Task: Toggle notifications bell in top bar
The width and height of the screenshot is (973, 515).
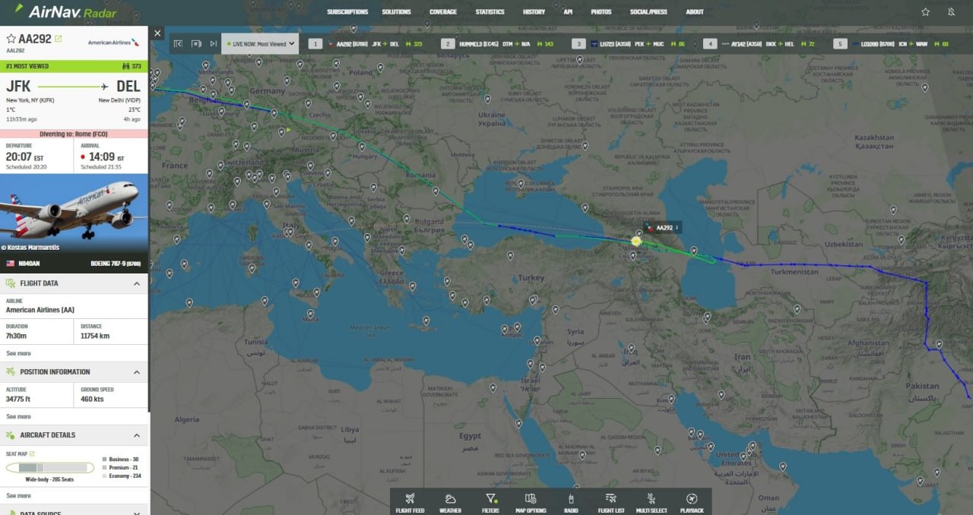Action: [x=950, y=11]
